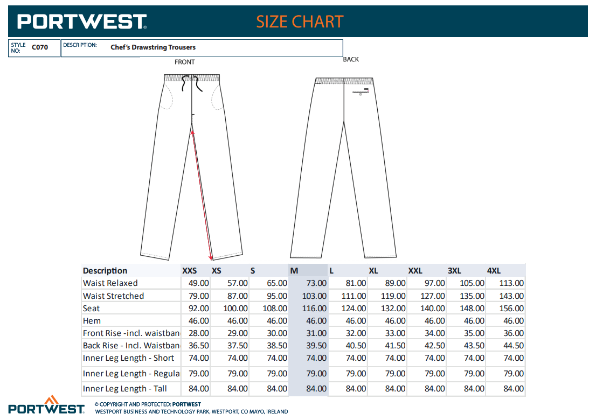
Task: Click Waist Stretched M value 103.00
Action: [x=314, y=296]
